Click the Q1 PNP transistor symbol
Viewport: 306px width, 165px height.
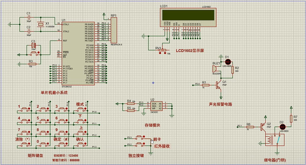[x=219, y=85]
